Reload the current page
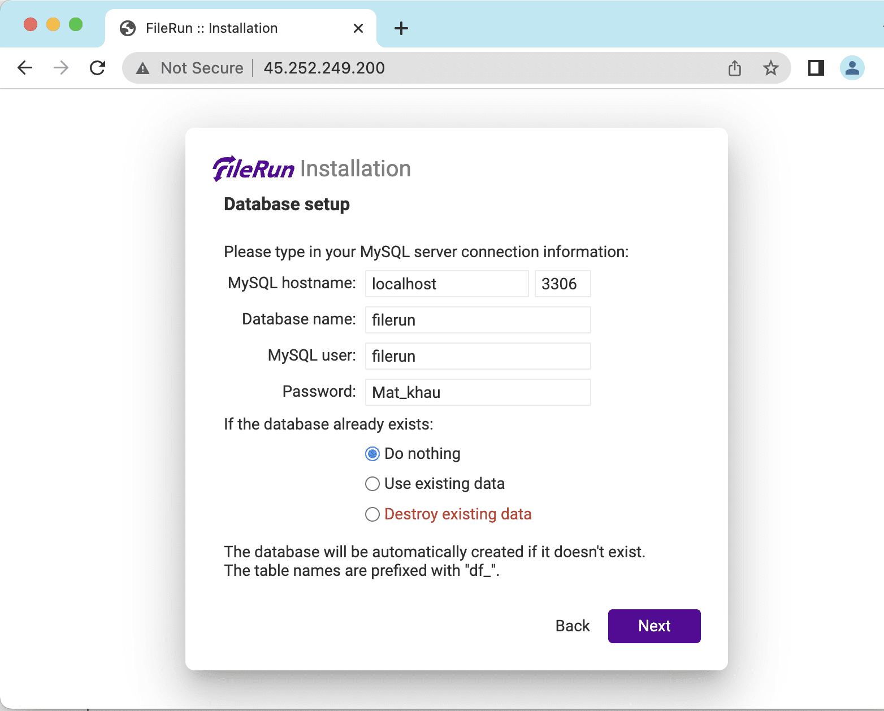884x711 pixels. click(98, 68)
